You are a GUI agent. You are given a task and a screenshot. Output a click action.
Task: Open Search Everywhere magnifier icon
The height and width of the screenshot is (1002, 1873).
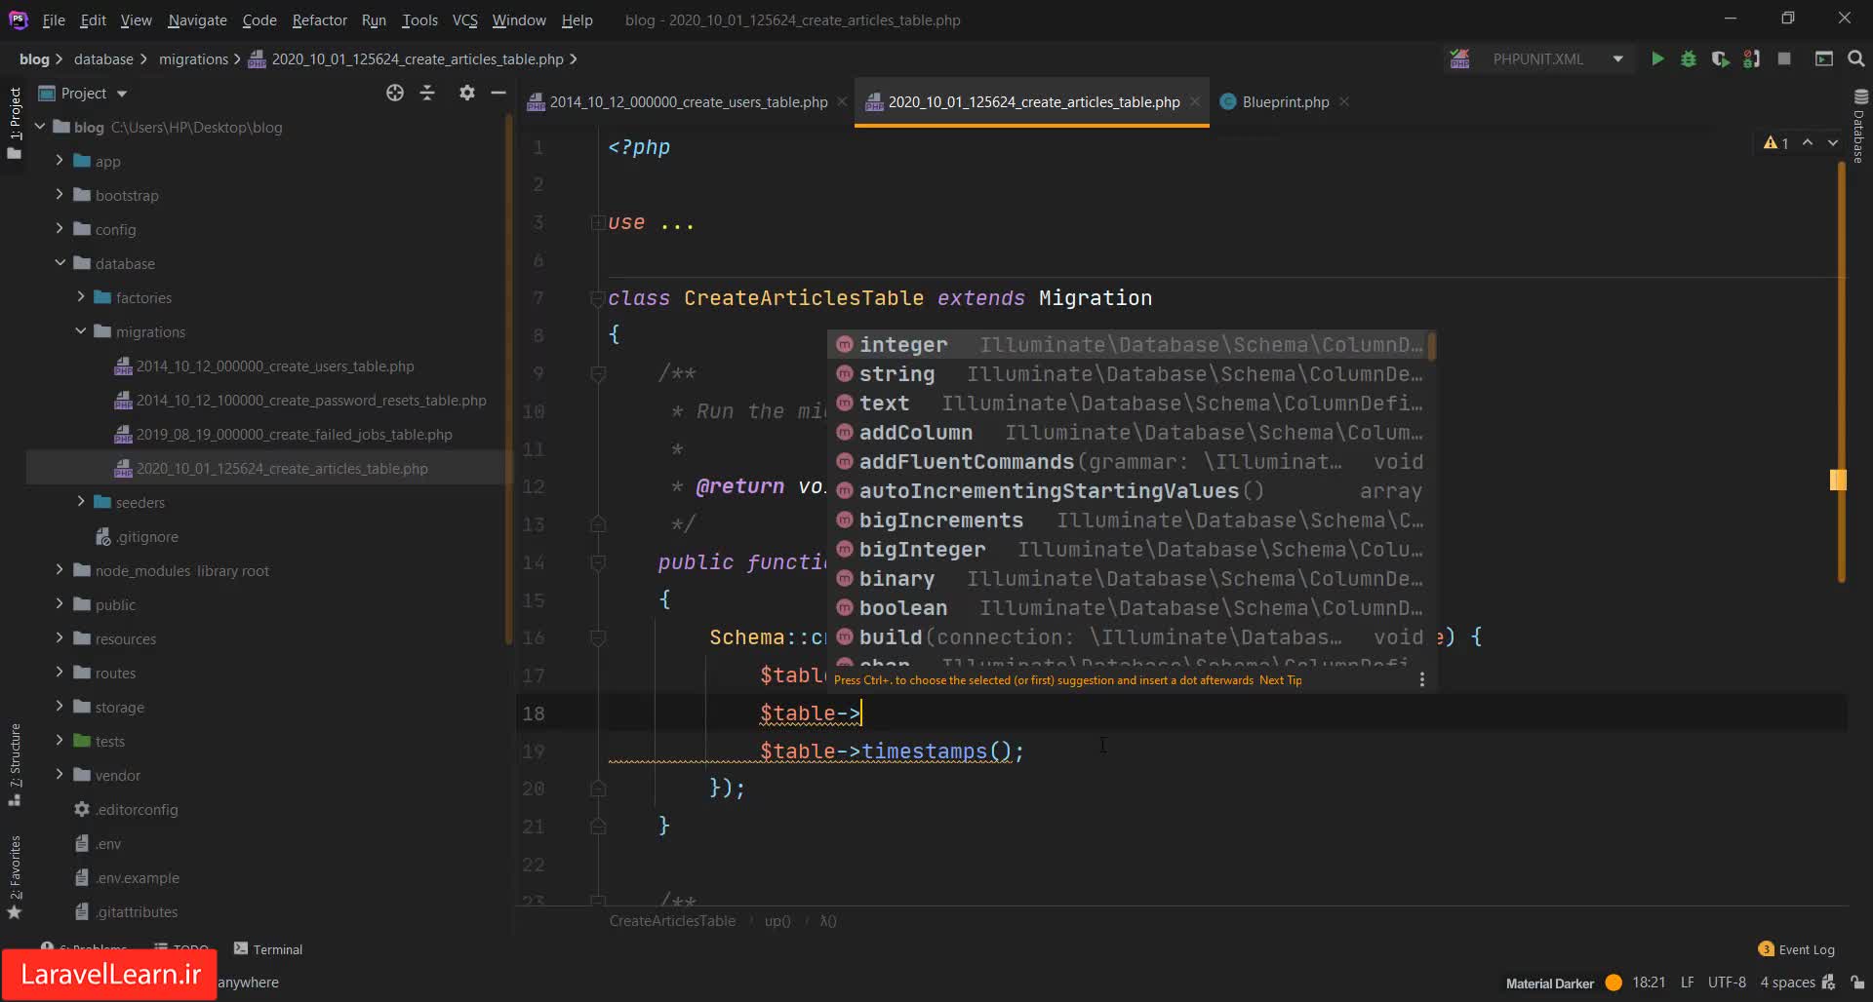(1856, 59)
